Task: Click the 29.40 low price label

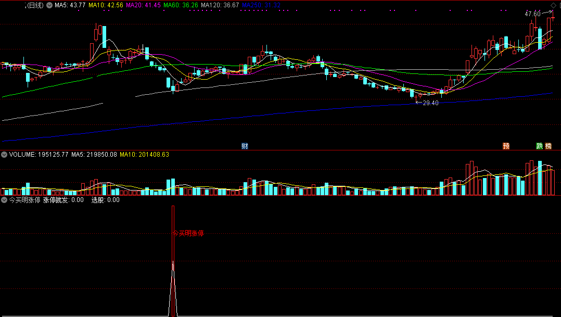Action: coord(430,103)
